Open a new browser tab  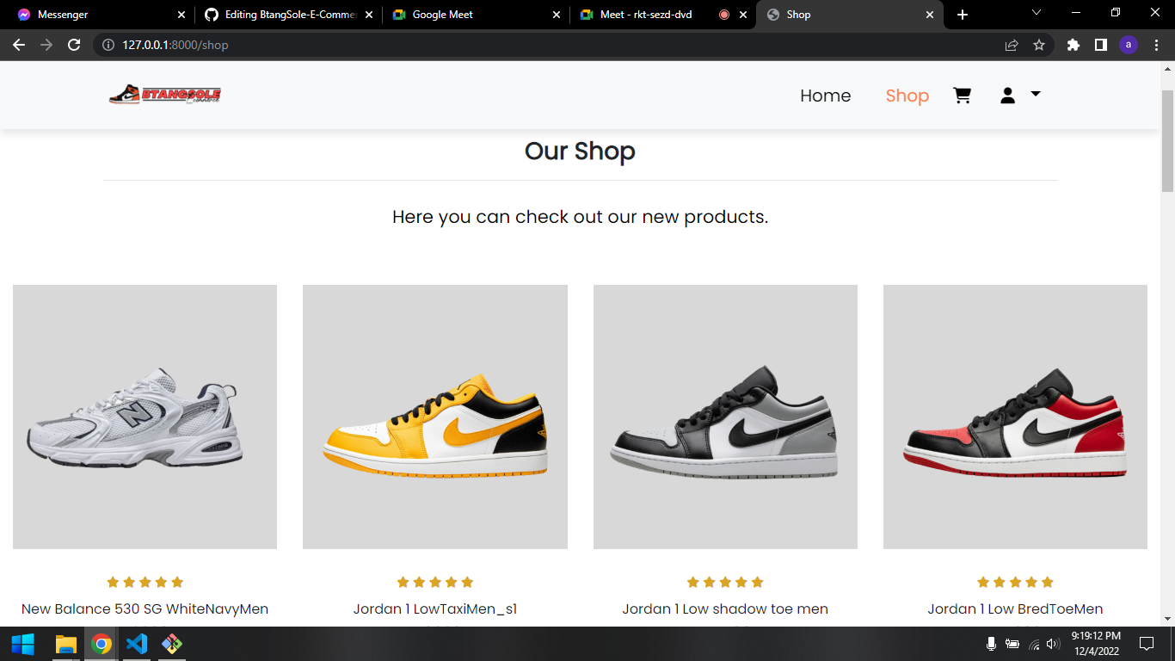963,15
